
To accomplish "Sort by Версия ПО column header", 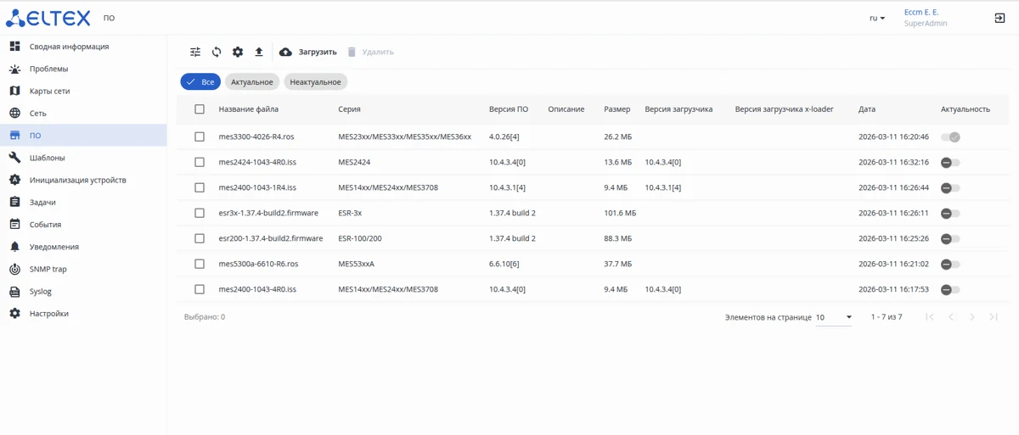I will (509, 109).
